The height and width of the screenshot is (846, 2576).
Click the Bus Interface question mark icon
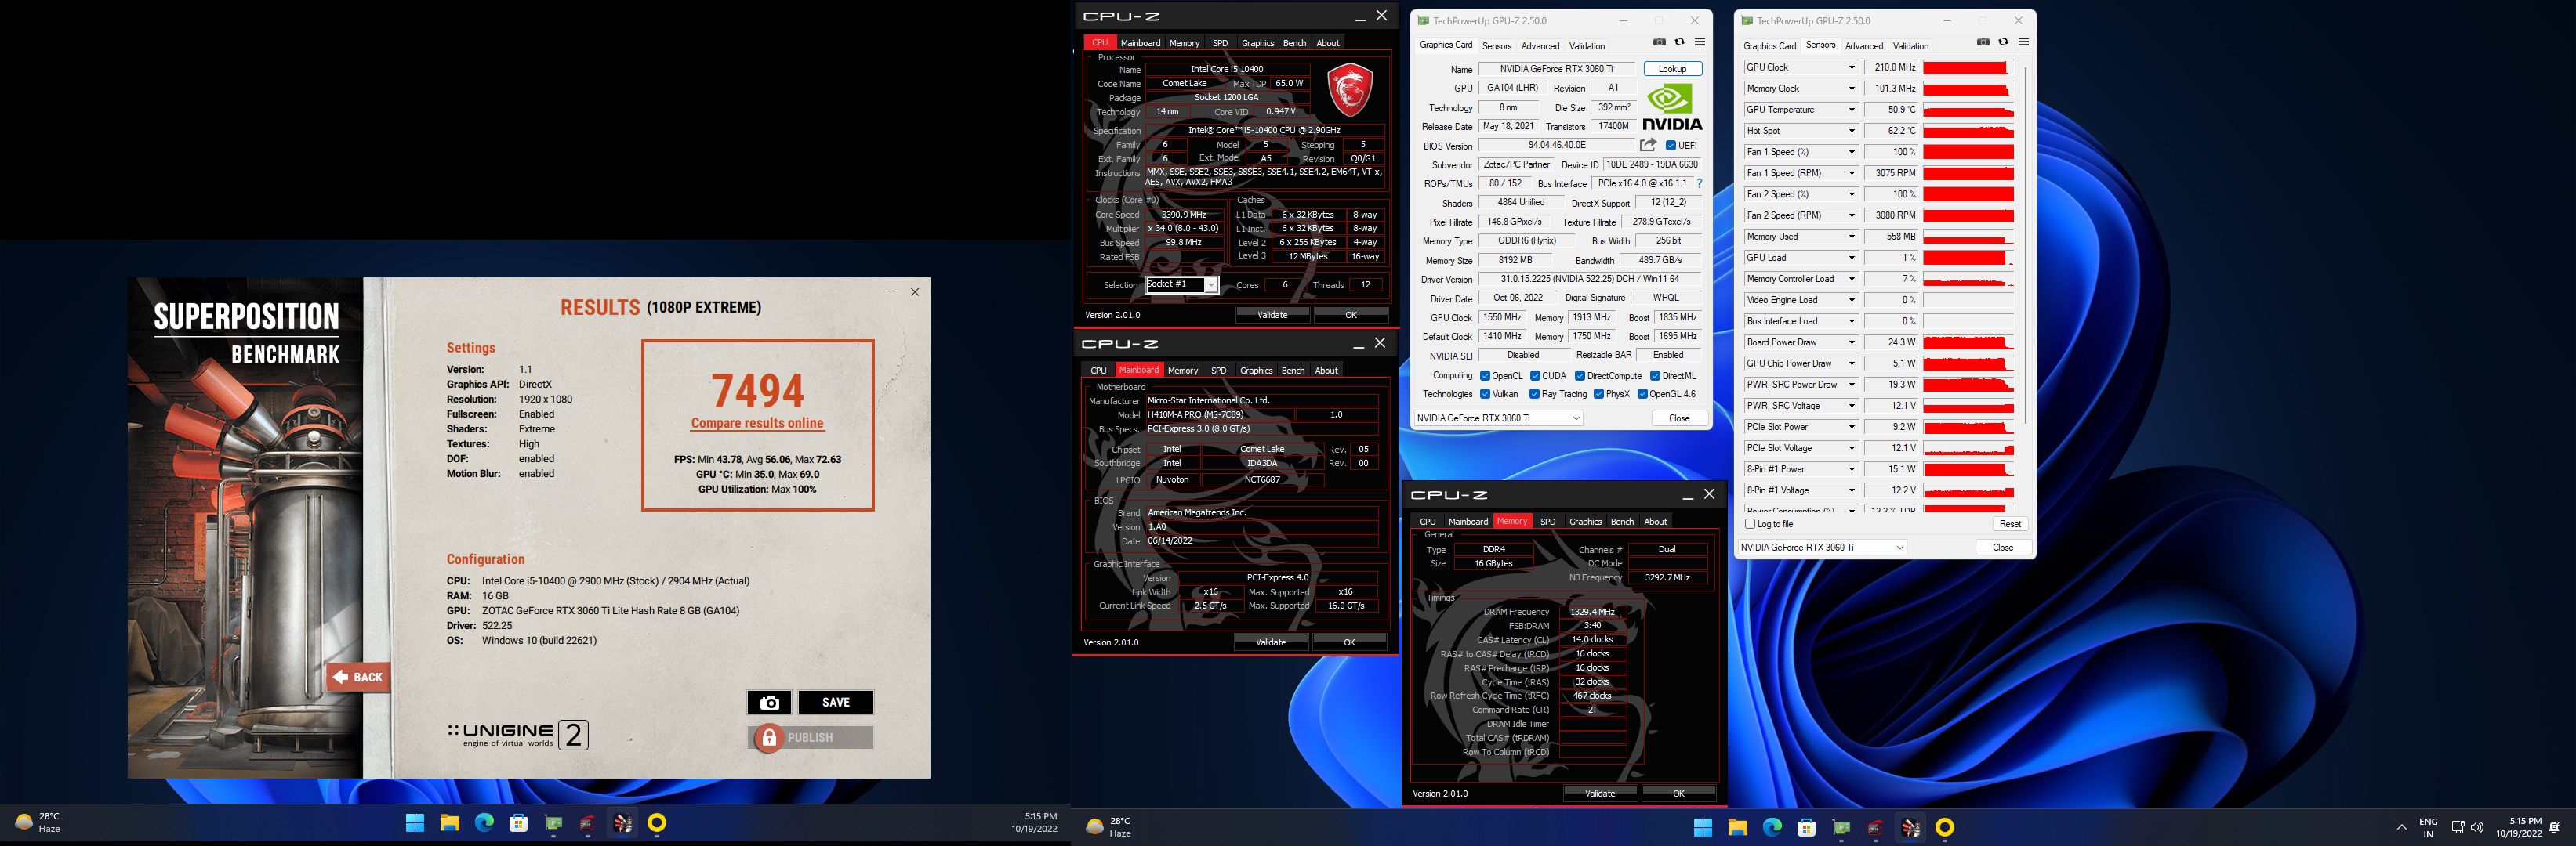(x=1699, y=184)
